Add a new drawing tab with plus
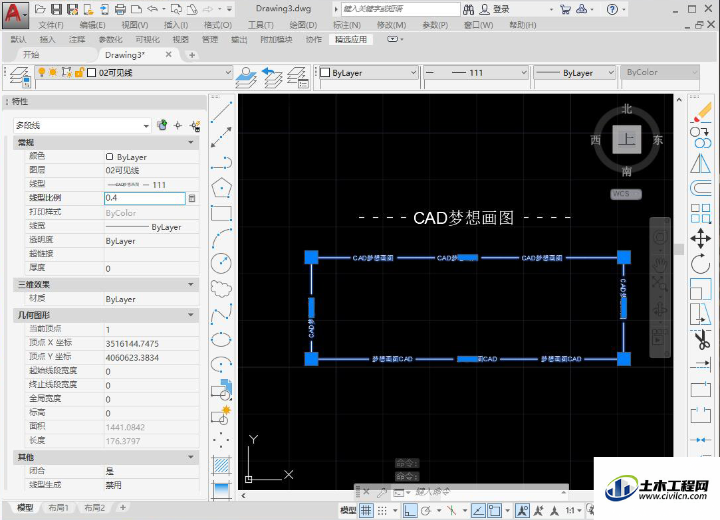Screen dimensions: 720x520 (192, 55)
